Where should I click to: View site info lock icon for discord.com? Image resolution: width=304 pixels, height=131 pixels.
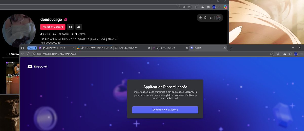[x=35, y=54]
